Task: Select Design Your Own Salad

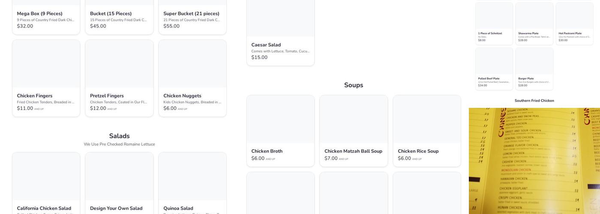Action: [x=119, y=183]
